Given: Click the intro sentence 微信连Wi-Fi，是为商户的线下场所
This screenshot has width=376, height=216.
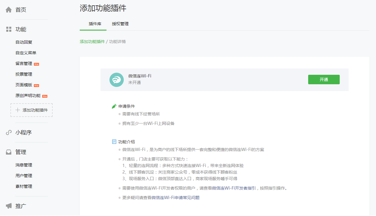Looking at the screenshot, I should (193, 150).
